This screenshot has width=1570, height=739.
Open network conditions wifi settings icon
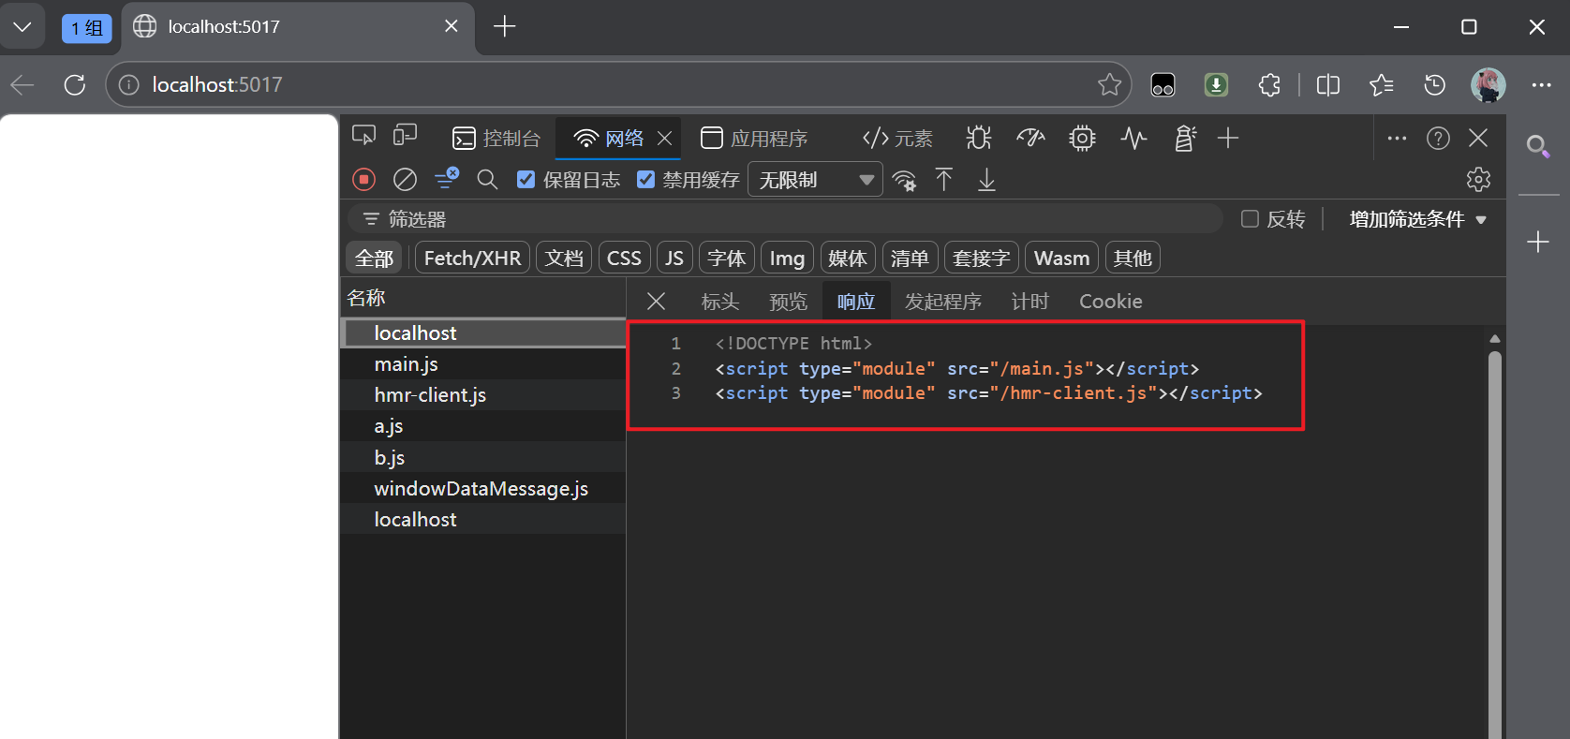905,180
